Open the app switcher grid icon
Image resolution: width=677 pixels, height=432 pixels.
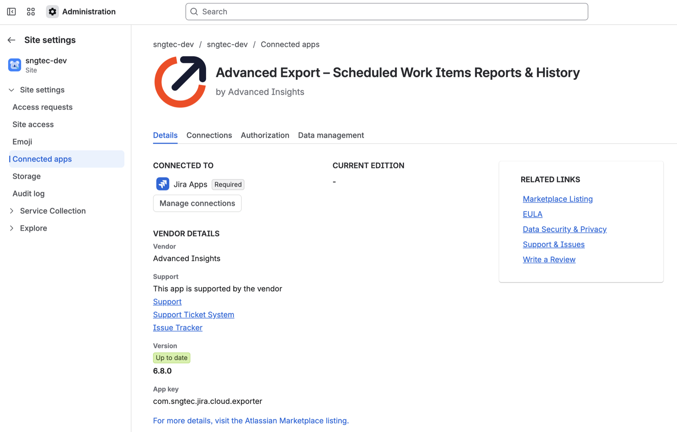(x=31, y=12)
